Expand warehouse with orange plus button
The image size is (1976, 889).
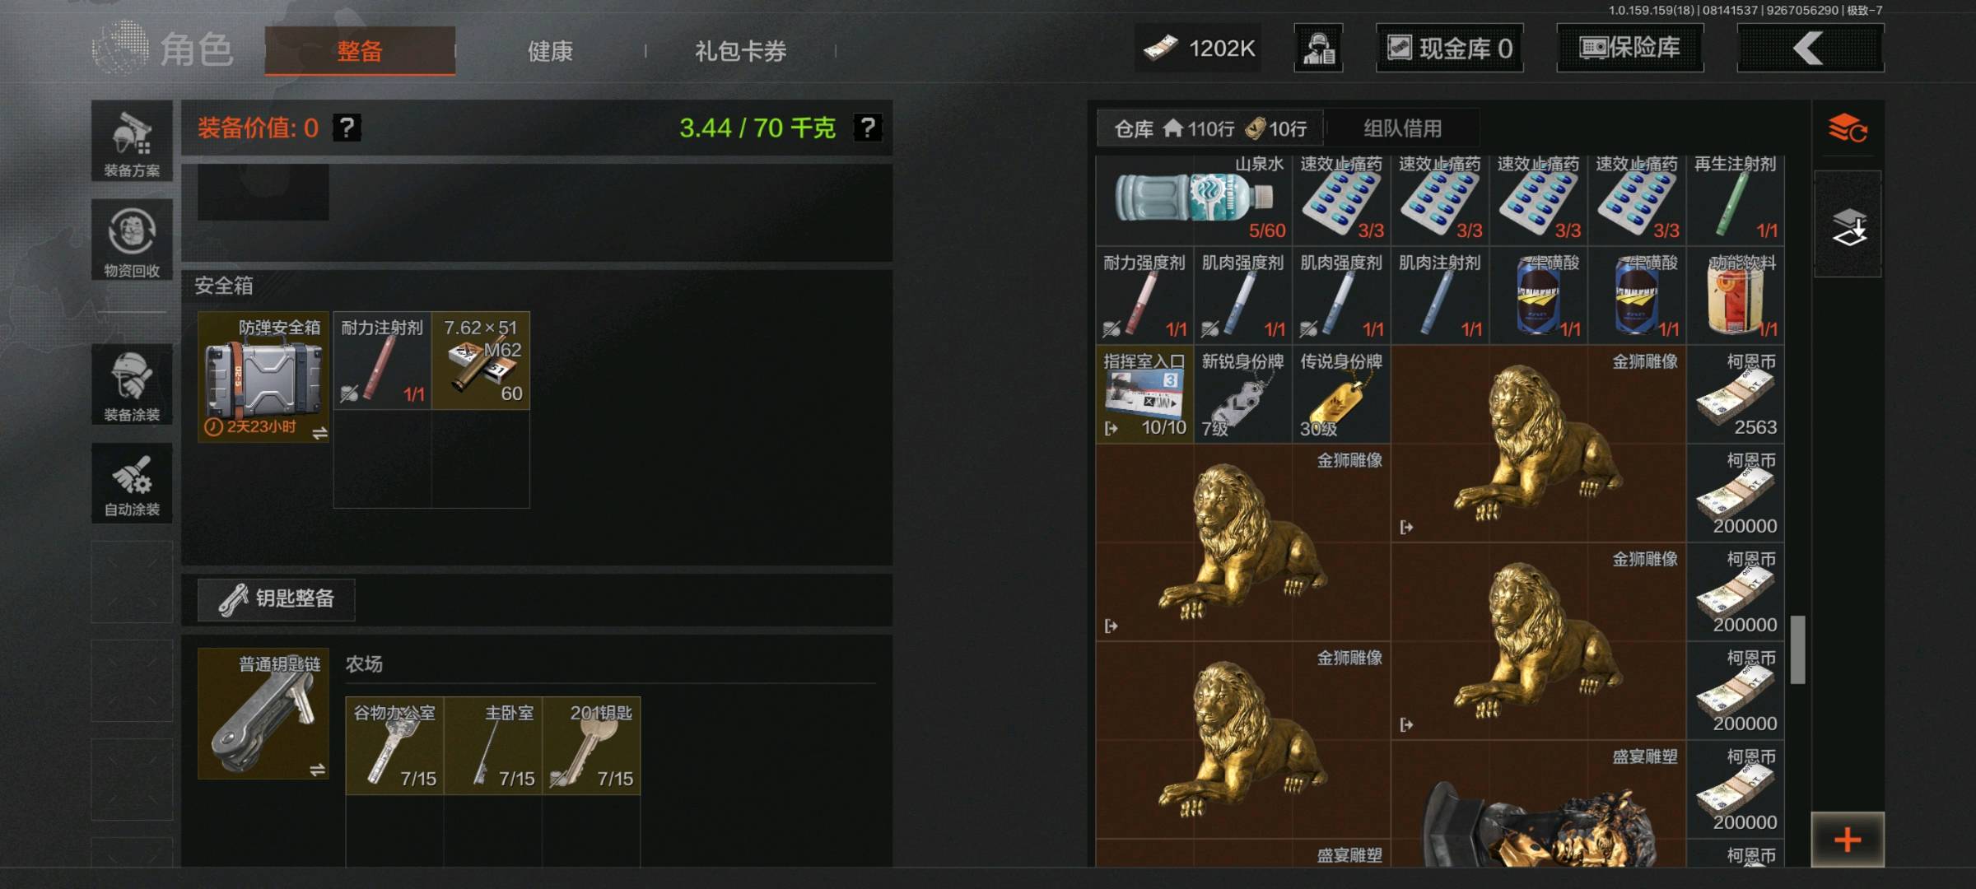coord(1848,840)
